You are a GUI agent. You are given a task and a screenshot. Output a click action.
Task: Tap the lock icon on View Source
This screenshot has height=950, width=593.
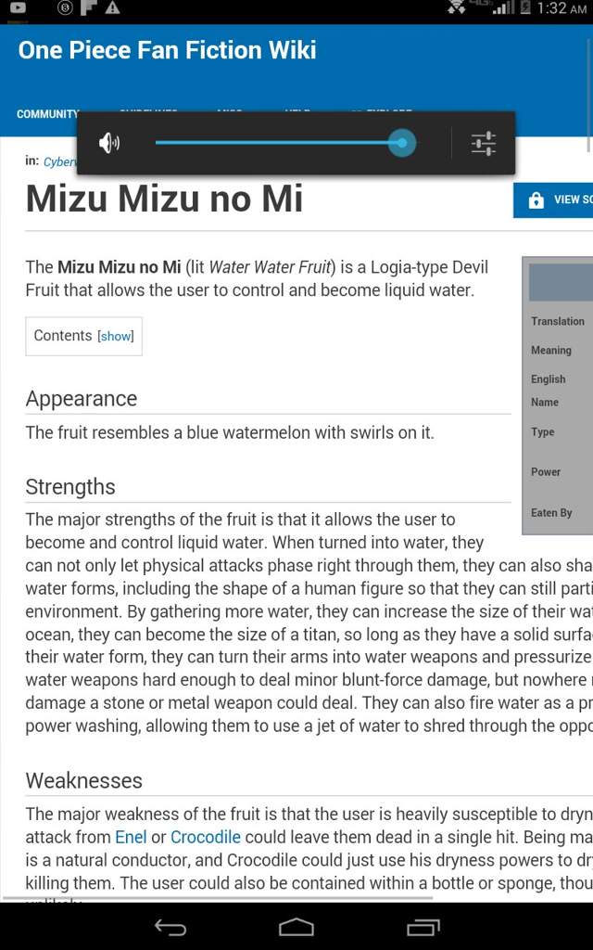click(536, 200)
